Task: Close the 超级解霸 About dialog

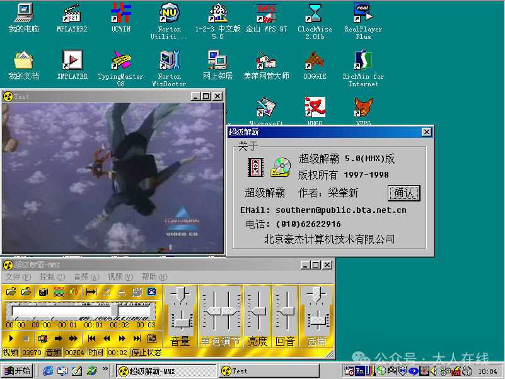Action: click(427, 132)
